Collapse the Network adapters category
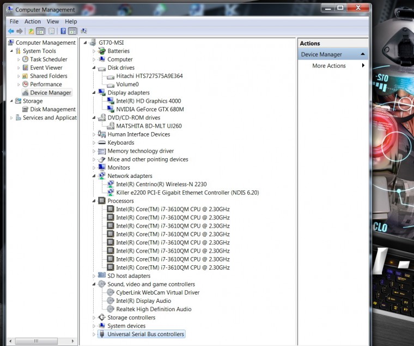This screenshot has width=414, height=346. 94,176
